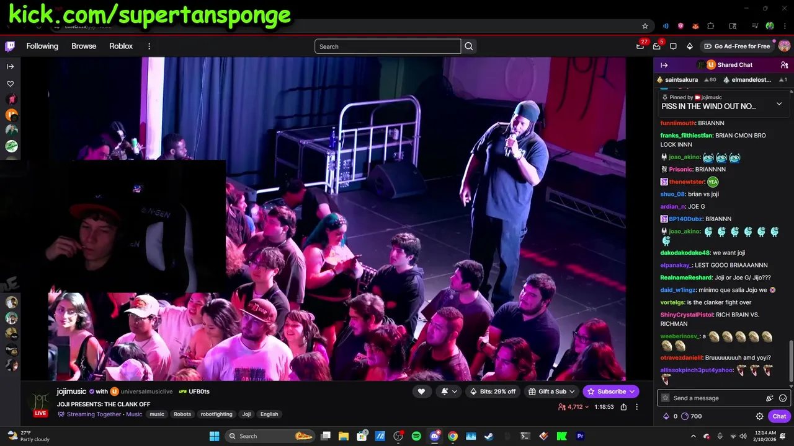
Task: Click the Bits: 29% off button
Action: click(493, 391)
